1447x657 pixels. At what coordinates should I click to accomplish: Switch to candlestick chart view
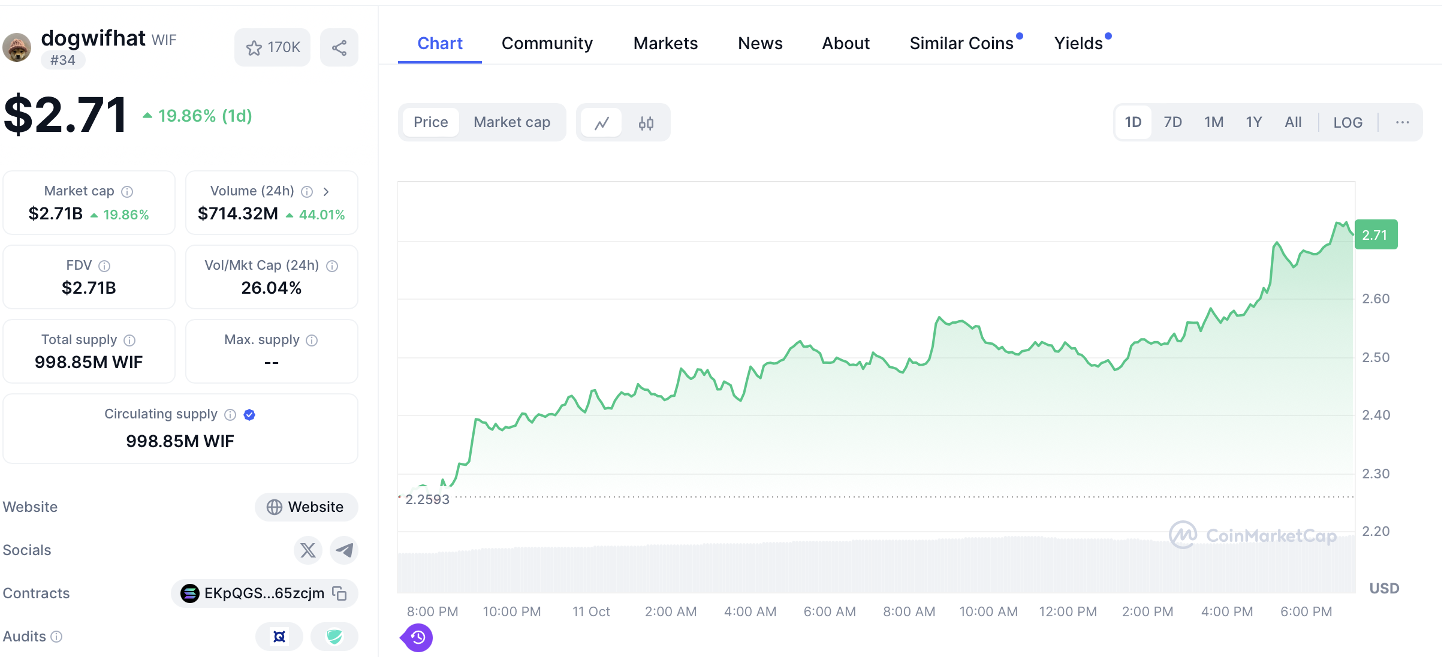pos(646,123)
